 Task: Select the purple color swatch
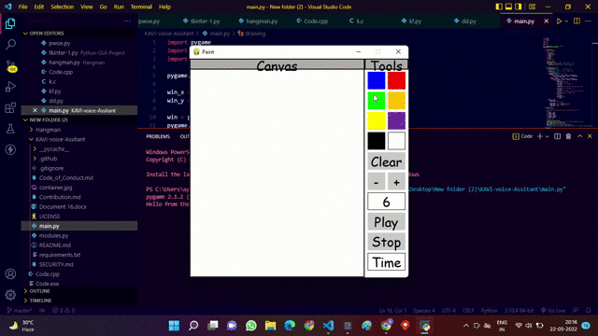(x=396, y=121)
